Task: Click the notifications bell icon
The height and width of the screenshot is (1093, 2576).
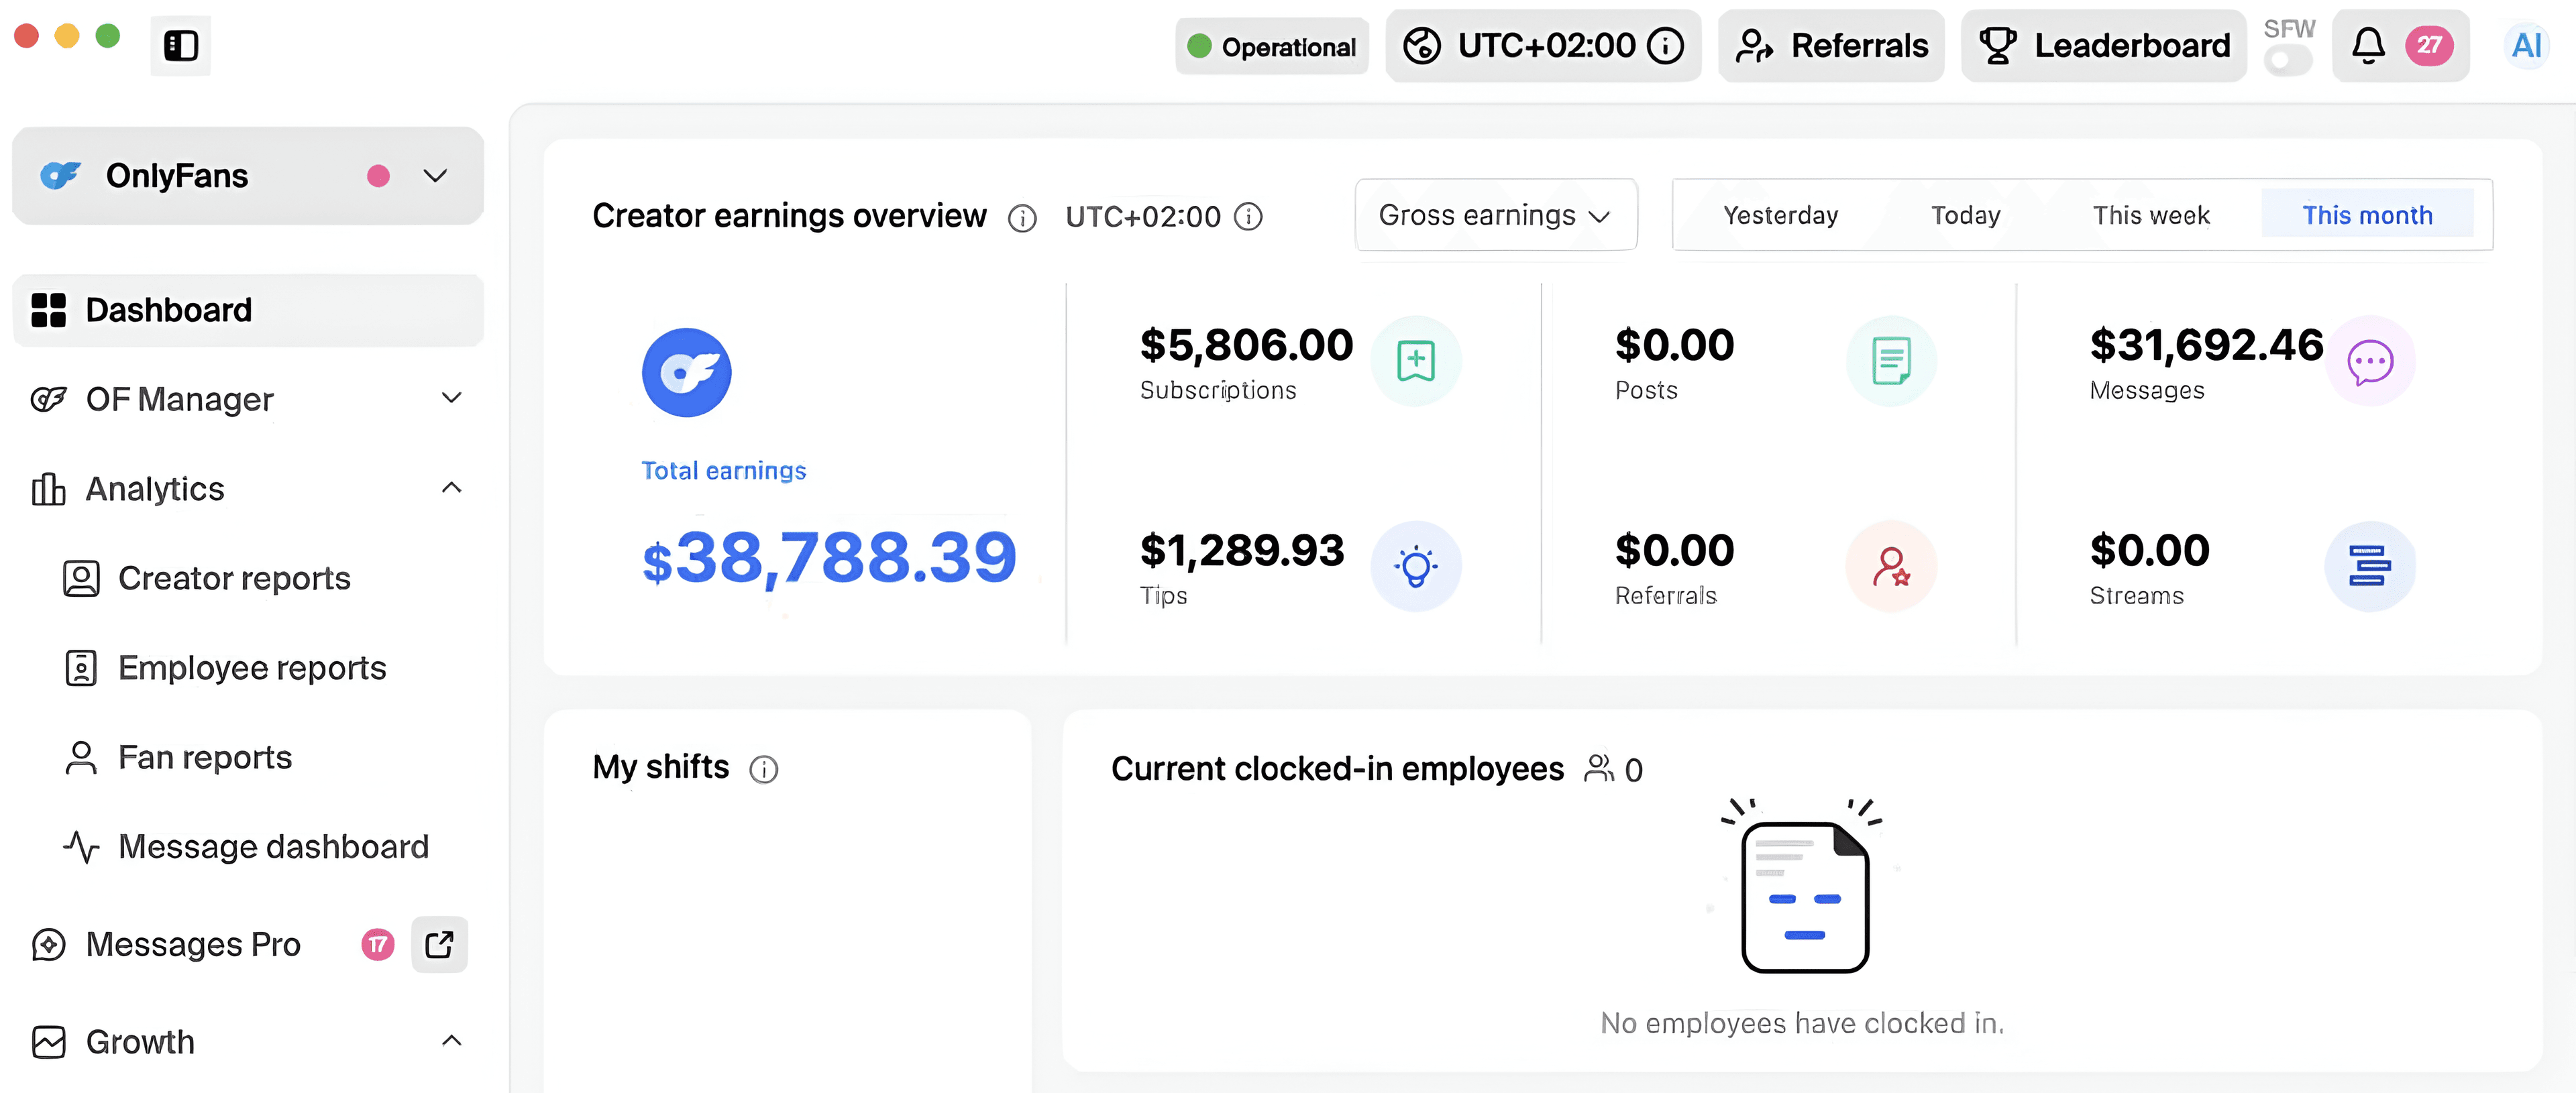Action: click(2367, 45)
